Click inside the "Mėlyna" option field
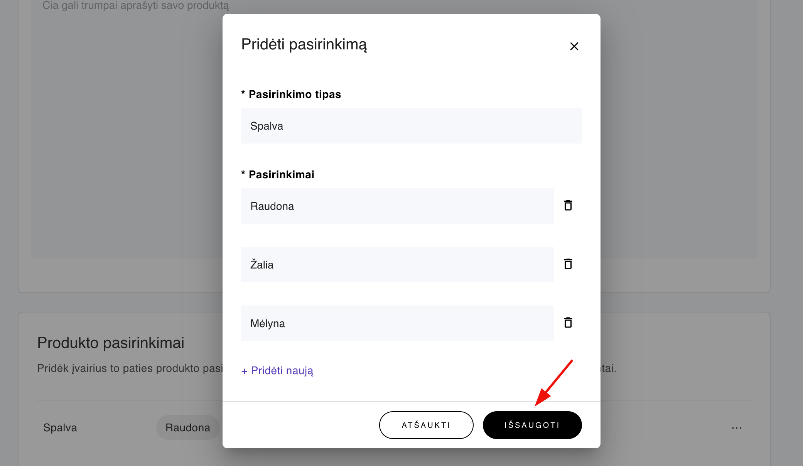Viewport: 803px width, 466px height. tap(397, 323)
